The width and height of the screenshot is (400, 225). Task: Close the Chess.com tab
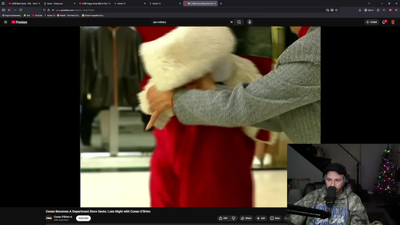pos(74,3)
